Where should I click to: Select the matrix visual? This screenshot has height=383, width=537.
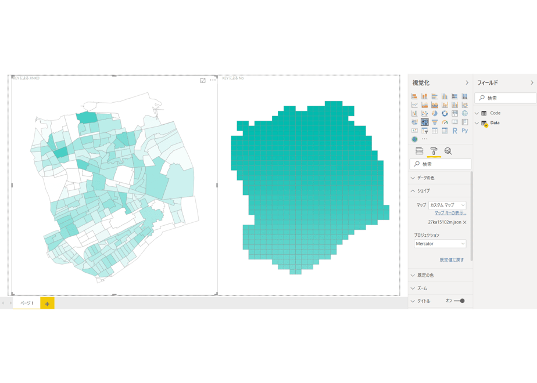(x=445, y=131)
